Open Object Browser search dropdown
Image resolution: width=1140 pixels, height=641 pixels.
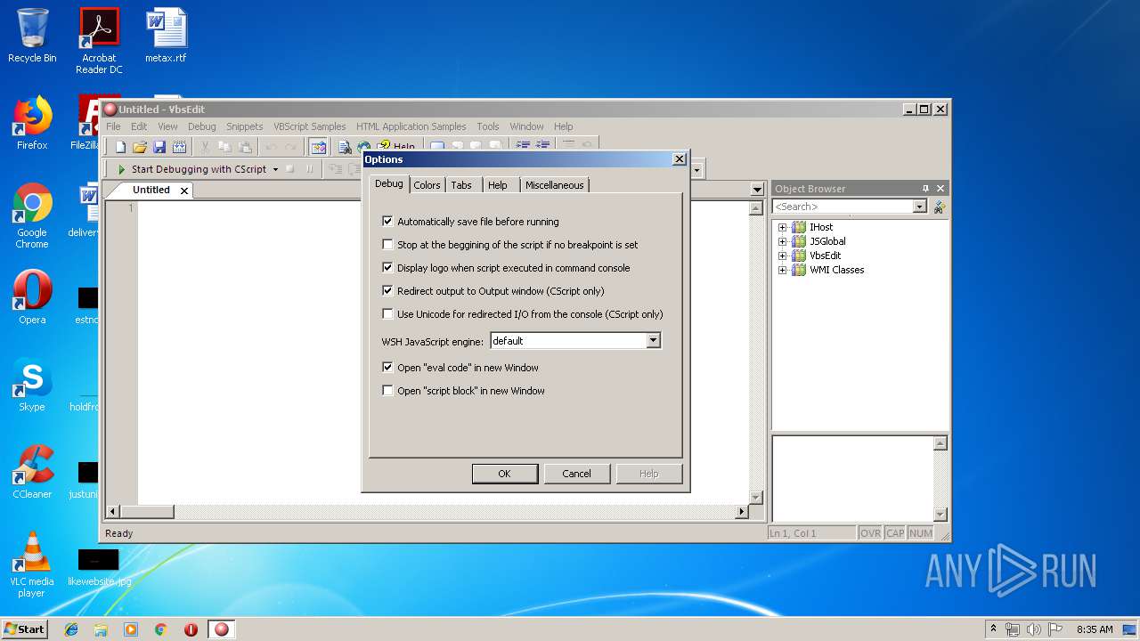click(920, 207)
